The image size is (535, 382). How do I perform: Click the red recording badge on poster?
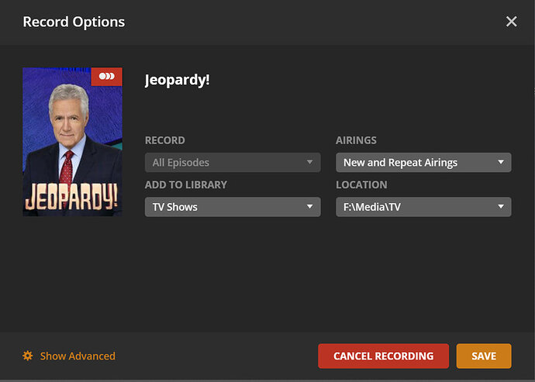[x=106, y=77]
